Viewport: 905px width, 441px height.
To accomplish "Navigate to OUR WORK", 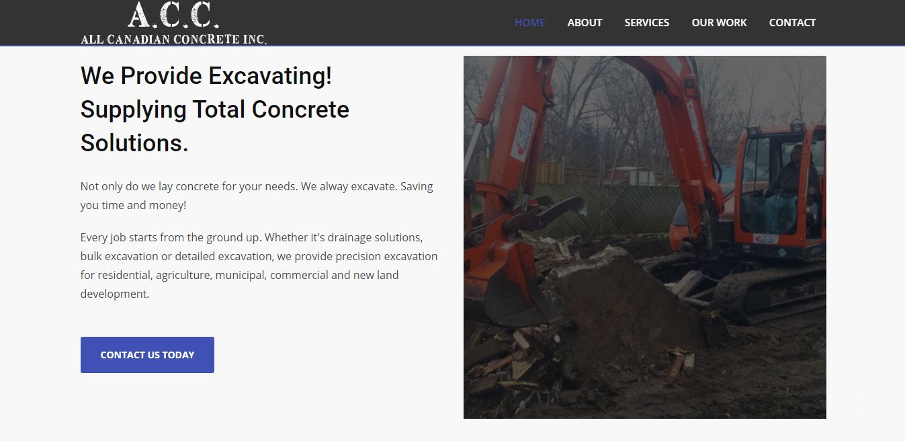I will (x=719, y=22).
